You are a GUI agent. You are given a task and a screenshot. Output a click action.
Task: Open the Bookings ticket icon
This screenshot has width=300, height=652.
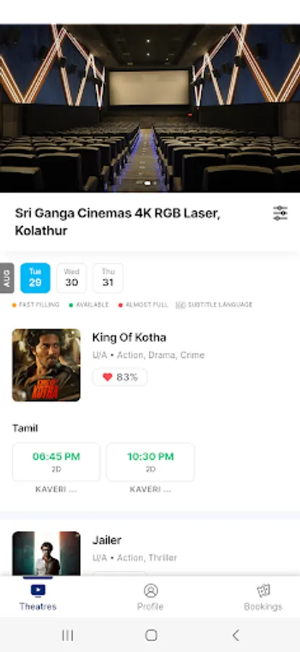263,590
